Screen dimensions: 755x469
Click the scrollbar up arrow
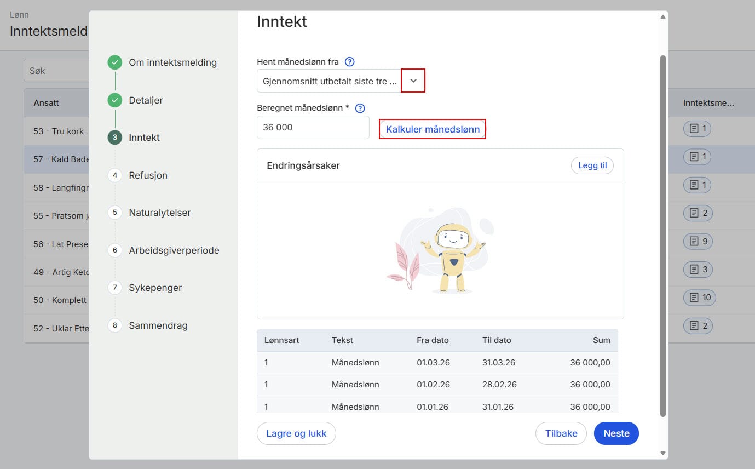(x=663, y=16)
